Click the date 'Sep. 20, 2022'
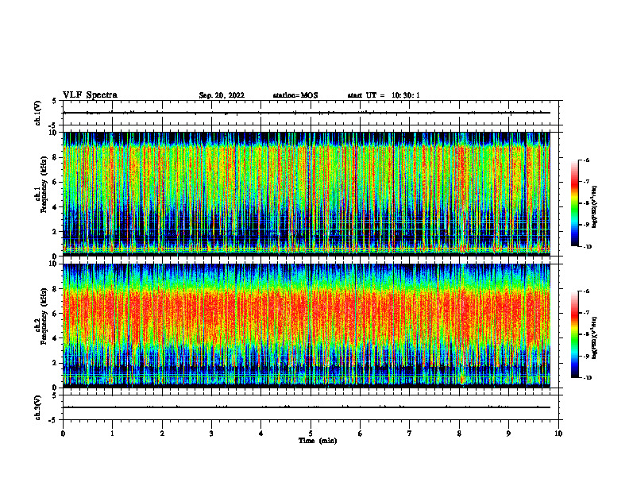The width and height of the screenshot is (629, 486). click(222, 95)
